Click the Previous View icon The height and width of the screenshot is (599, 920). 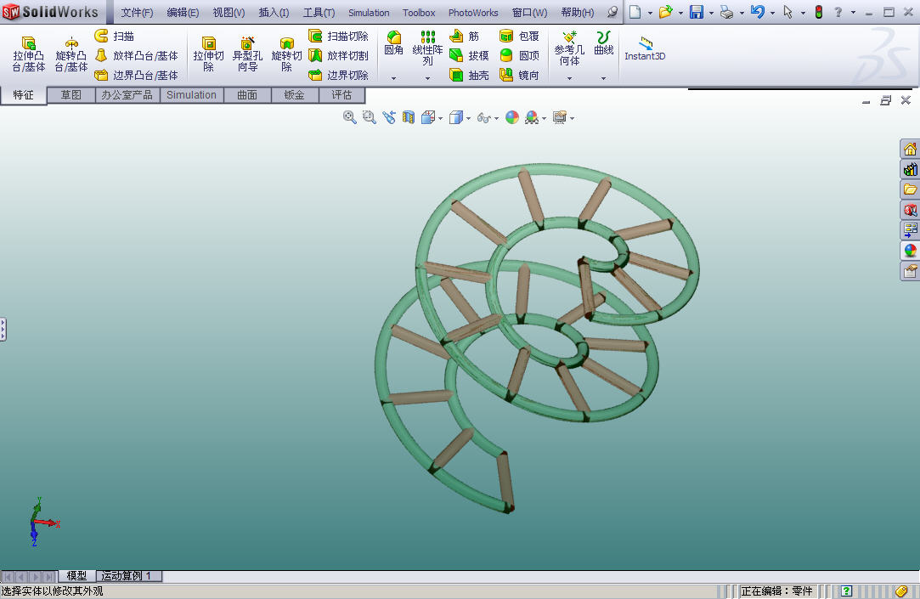388,117
